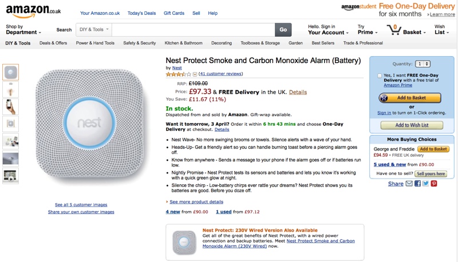Share on Twitter icon
This screenshot has width=458, height=262.
(425, 184)
